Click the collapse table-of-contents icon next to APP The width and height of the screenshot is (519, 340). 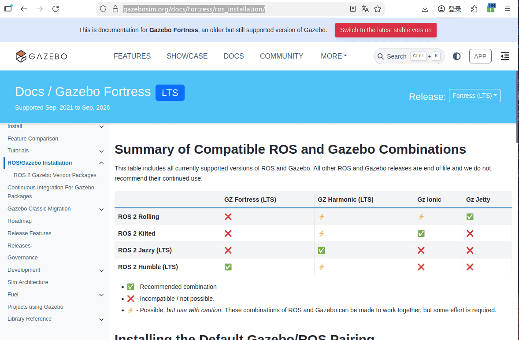coord(505,56)
